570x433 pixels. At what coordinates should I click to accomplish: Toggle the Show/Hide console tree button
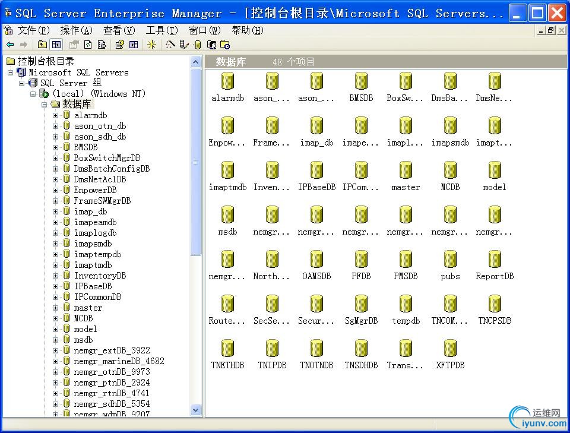click(x=55, y=44)
